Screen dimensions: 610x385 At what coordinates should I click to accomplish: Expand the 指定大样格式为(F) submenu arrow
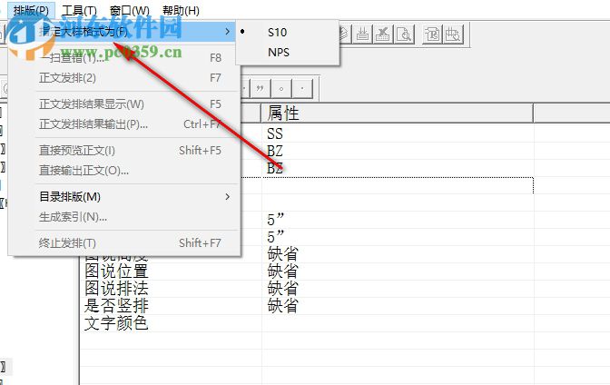click(227, 31)
